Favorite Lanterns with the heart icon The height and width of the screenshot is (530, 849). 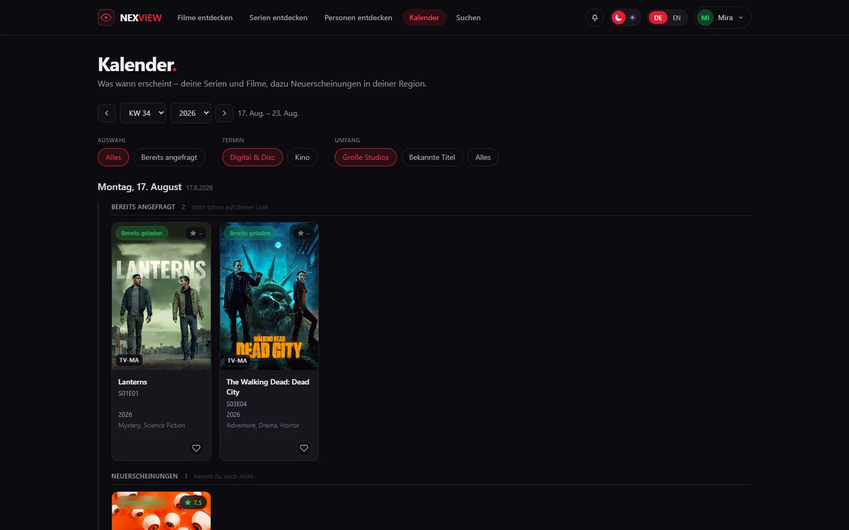(196, 448)
